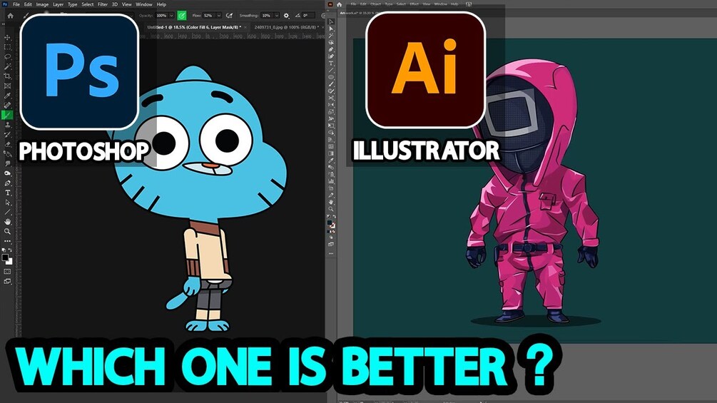Select the Dodge tool in Photoshop
Image resolution: width=717 pixels, height=403 pixels.
7,173
